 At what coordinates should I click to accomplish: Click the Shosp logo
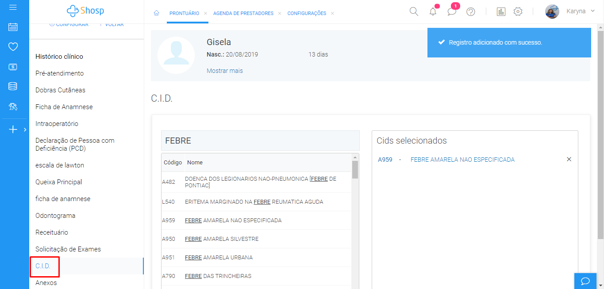click(85, 11)
